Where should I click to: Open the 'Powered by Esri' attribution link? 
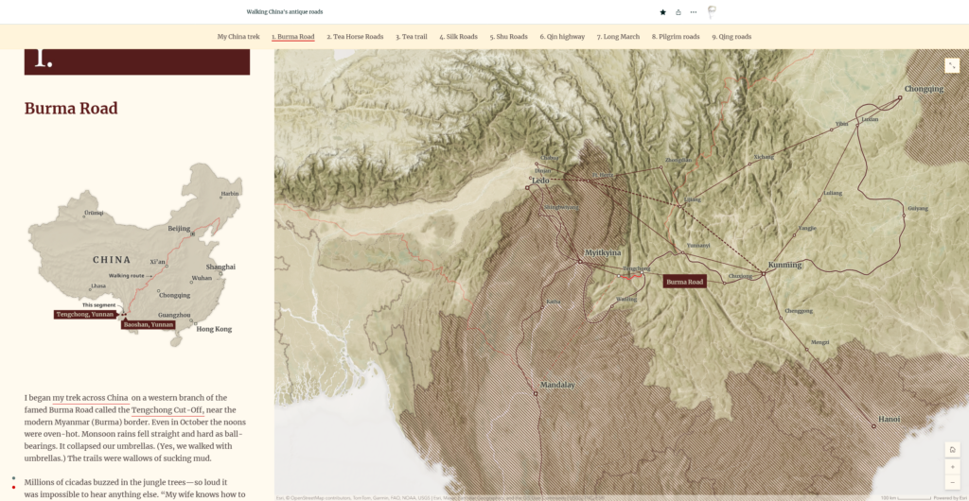[949, 497]
